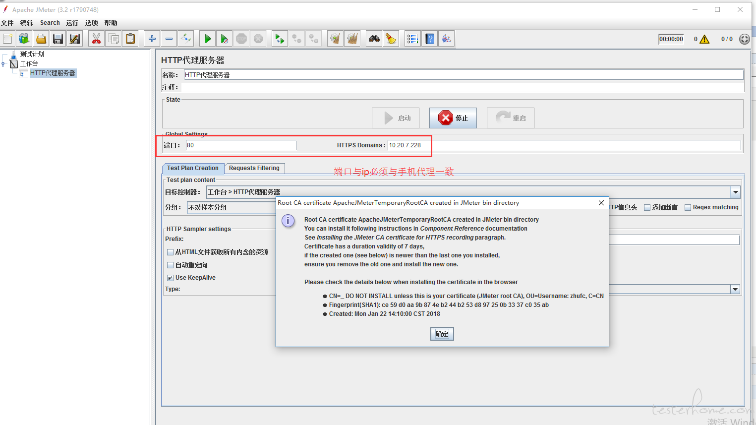Open Help with question mark icon
756x425 pixels.
[430, 39]
